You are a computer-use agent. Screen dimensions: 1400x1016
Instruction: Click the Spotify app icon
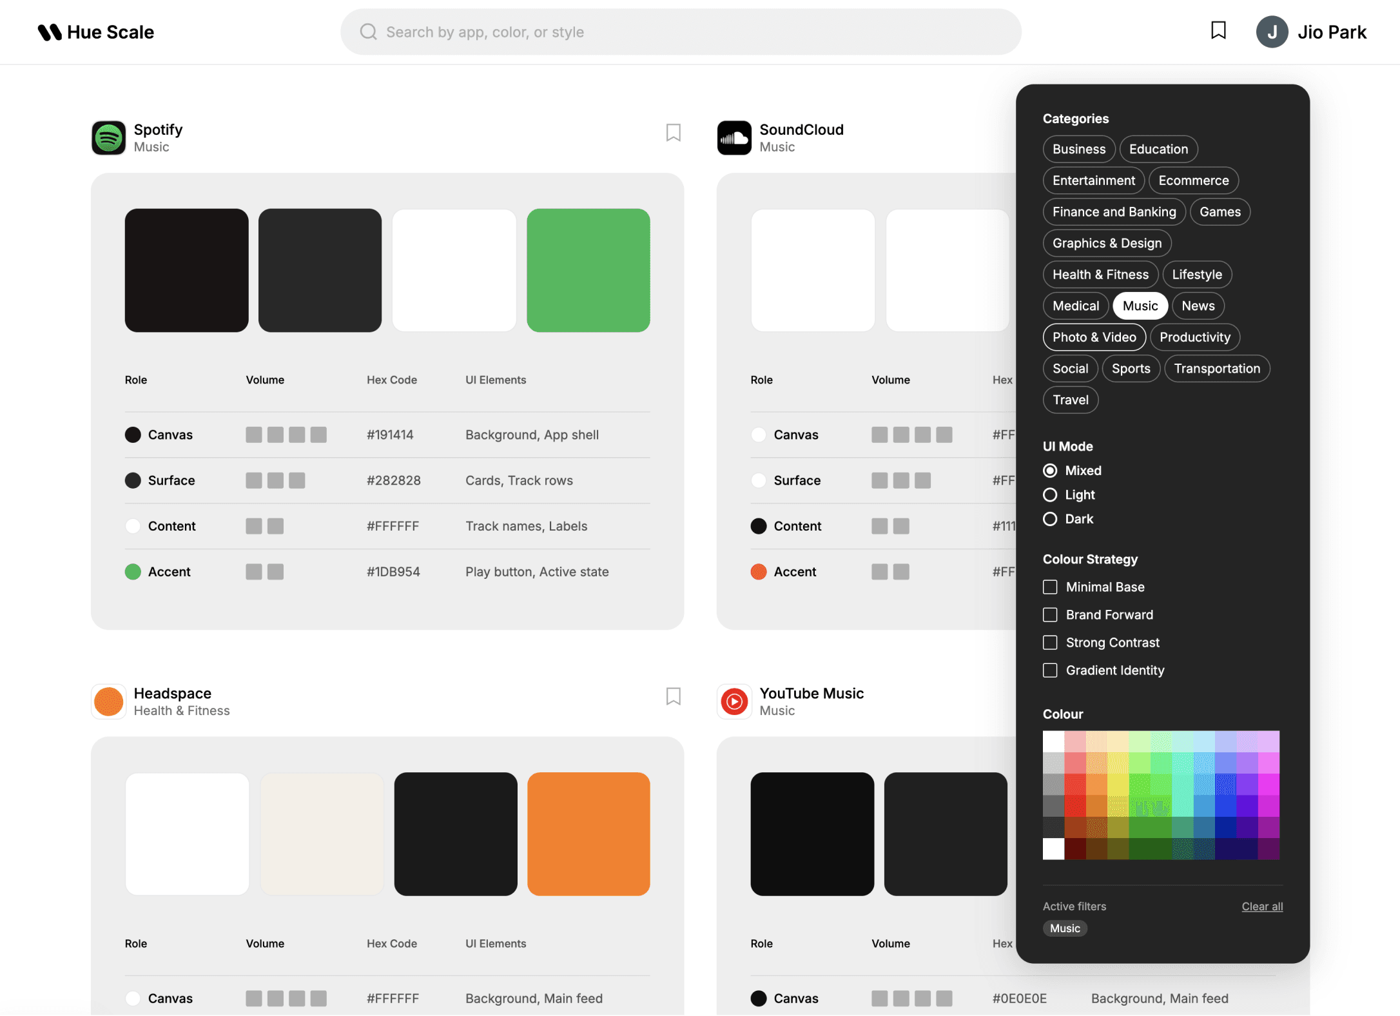point(108,137)
